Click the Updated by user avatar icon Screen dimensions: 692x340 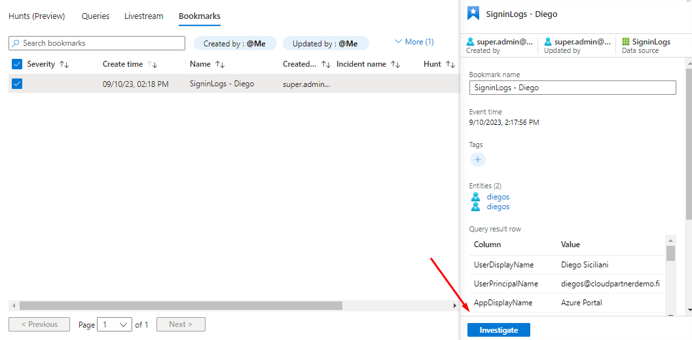click(x=548, y=42)
